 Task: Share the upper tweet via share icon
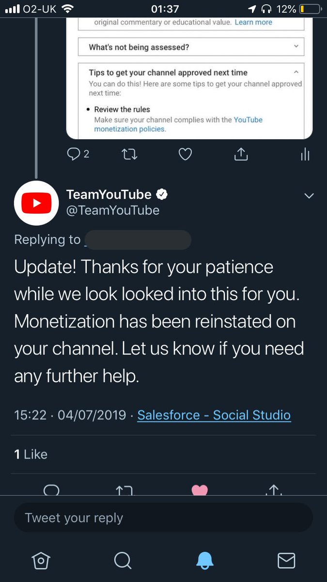(x=241, y=154)
